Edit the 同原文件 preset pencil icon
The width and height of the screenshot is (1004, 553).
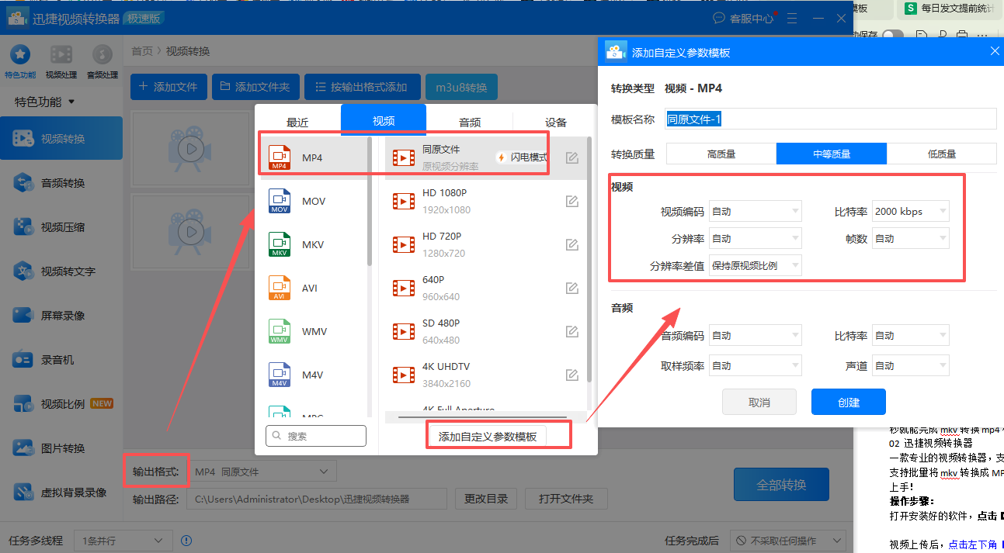pyautogui.click(x=572, y=158)
